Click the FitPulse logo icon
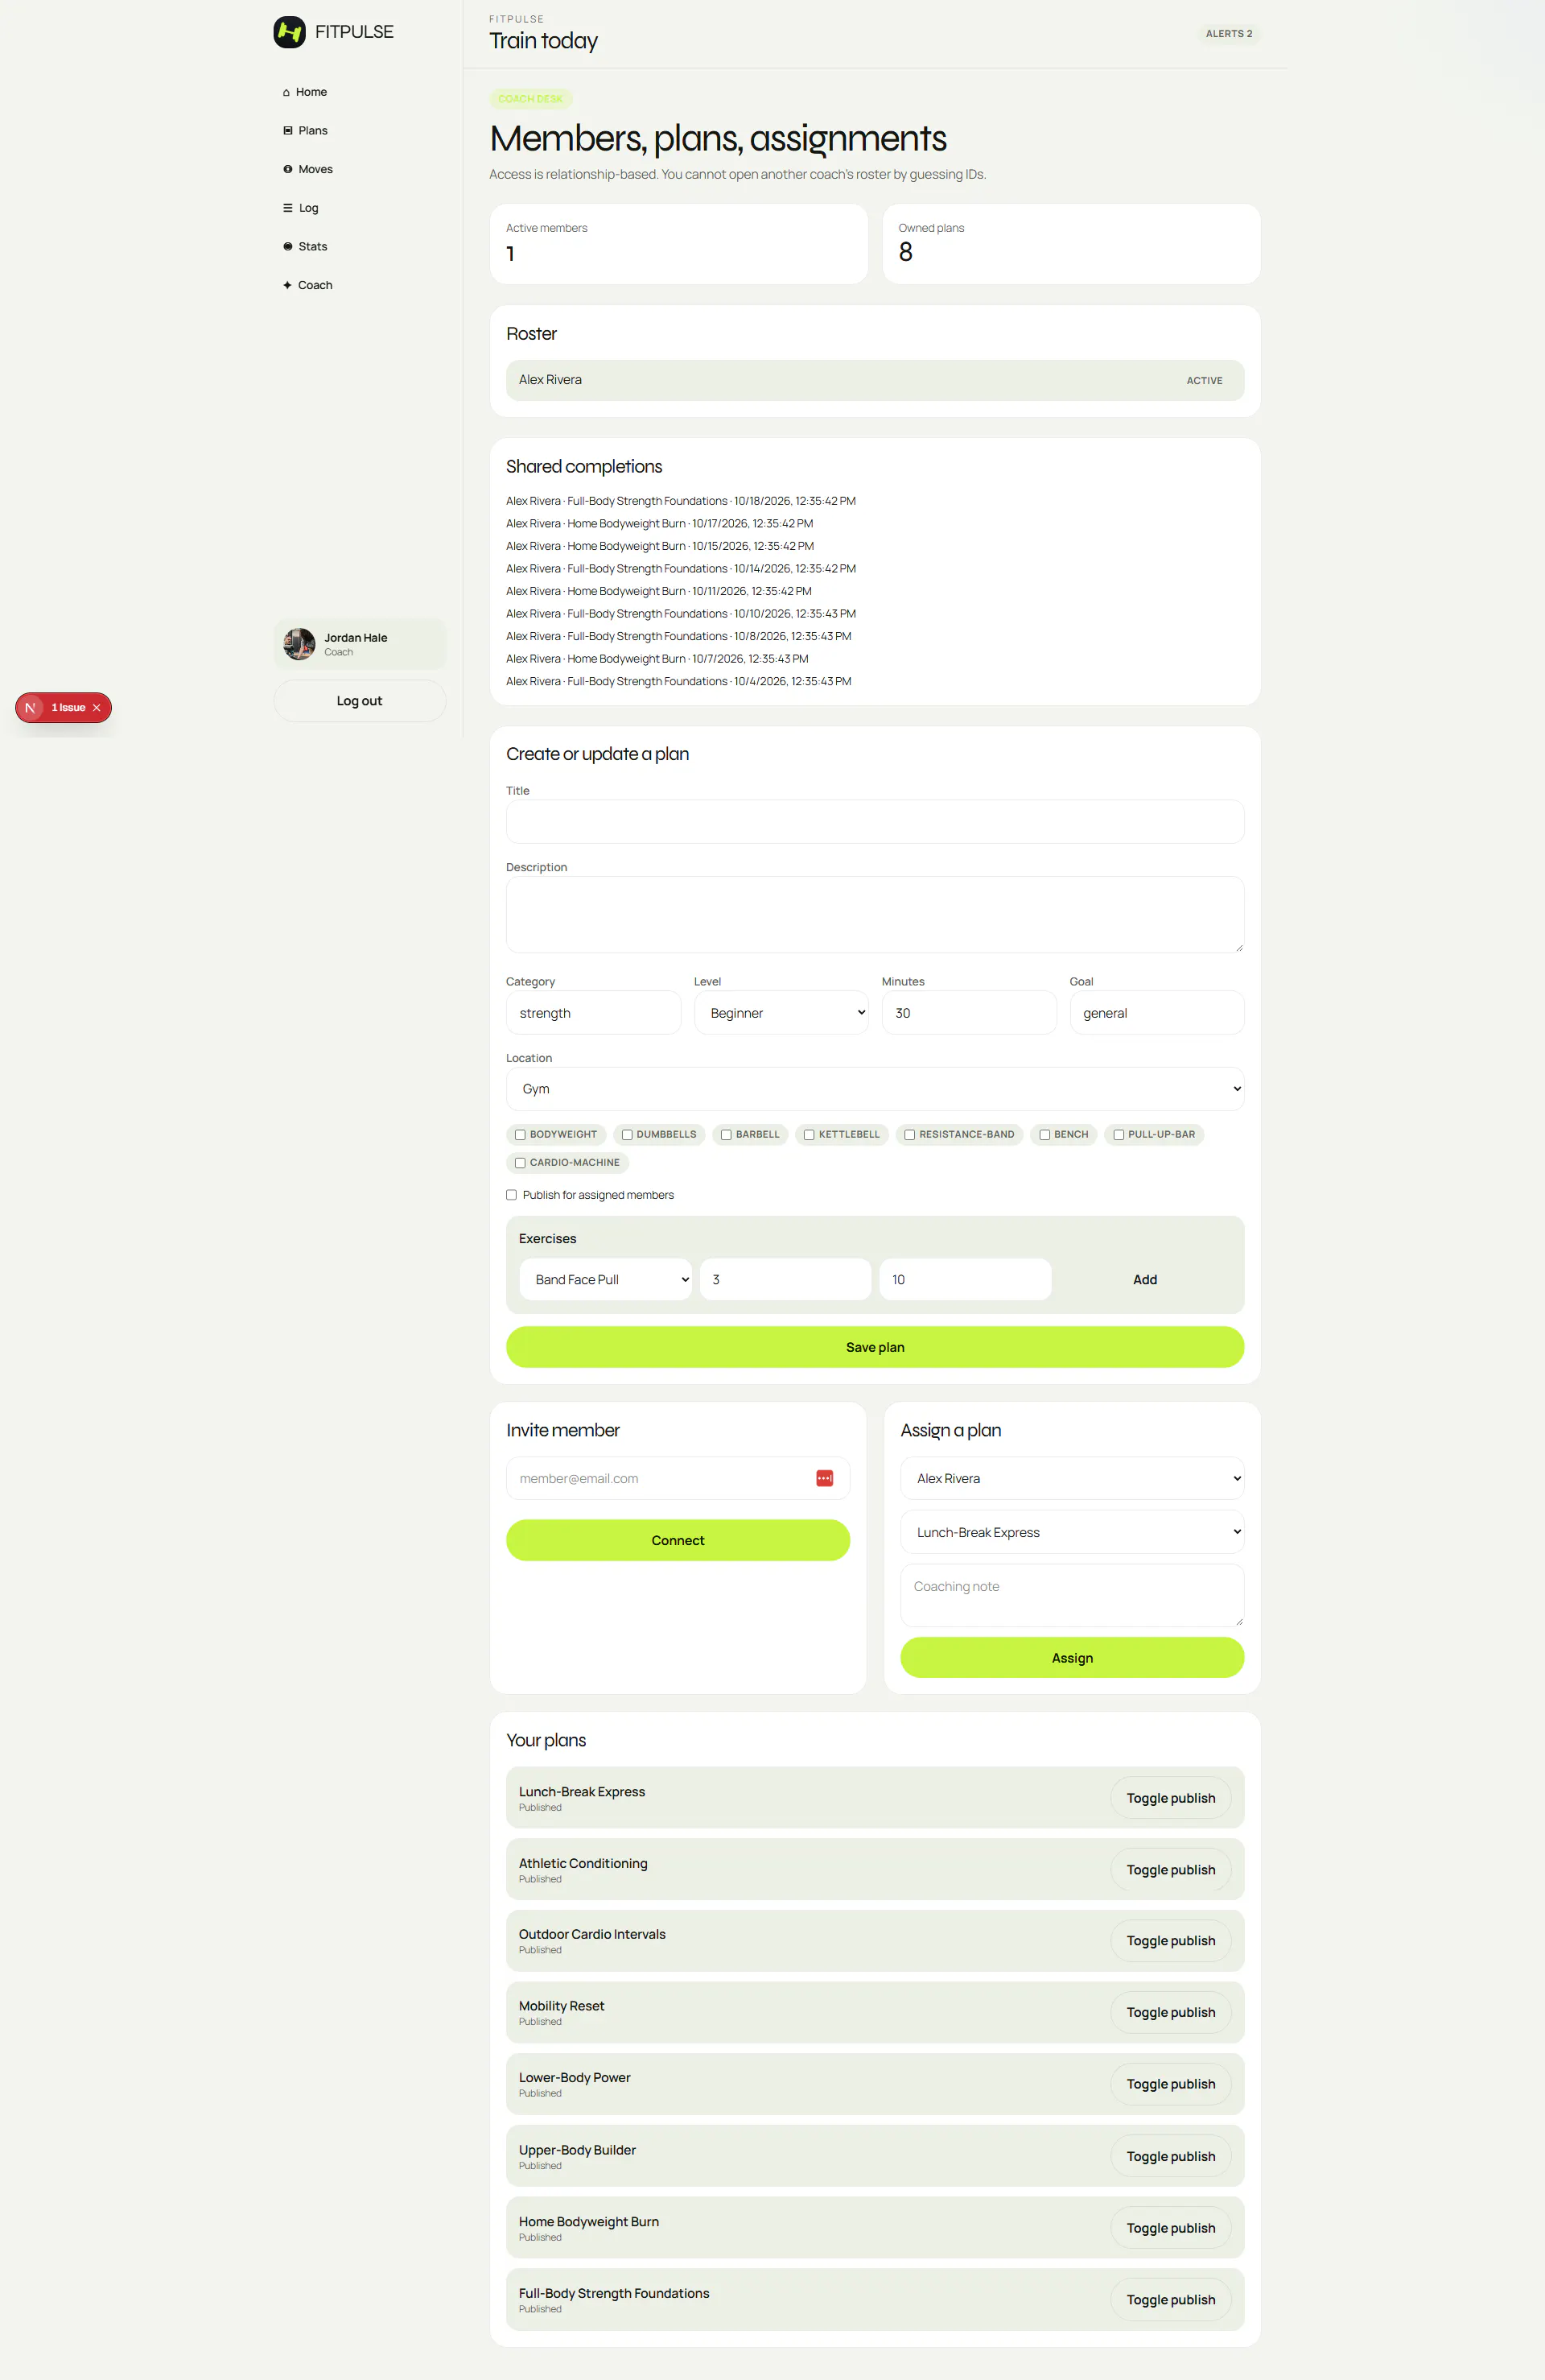 290,32
